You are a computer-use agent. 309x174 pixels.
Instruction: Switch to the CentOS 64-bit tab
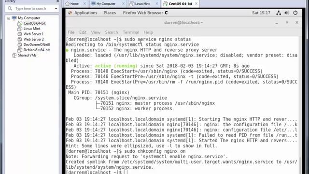180,4
